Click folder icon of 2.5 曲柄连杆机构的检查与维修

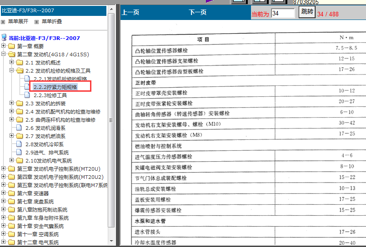coord(20,119)
